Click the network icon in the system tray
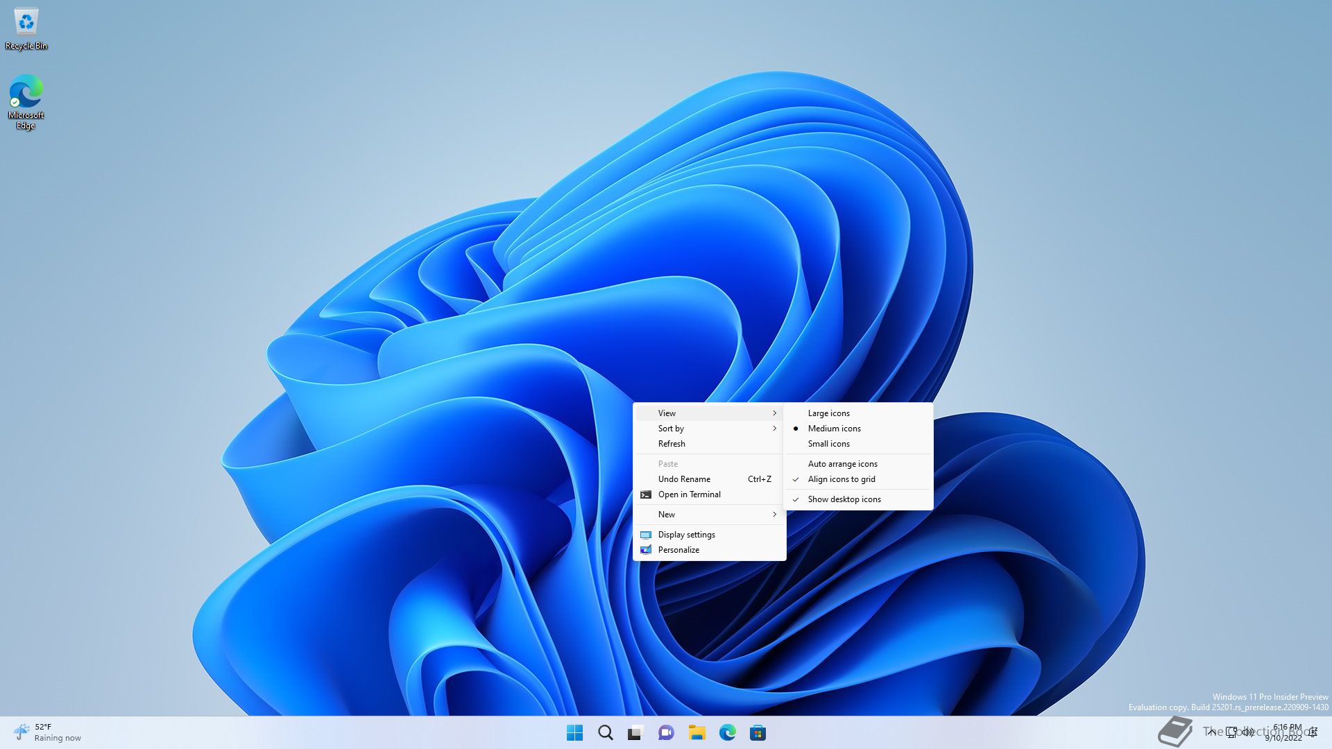 tap(1231, 732)
